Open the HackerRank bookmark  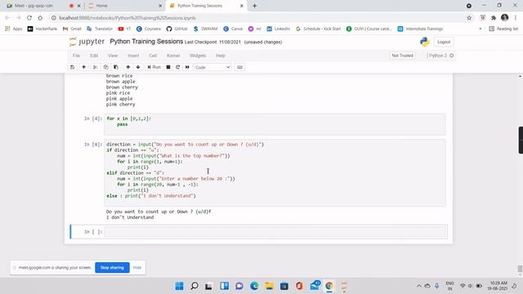pyautogui.click(x=42, y=29)
